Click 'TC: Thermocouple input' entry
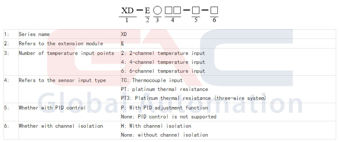The width and height of the screenshot is (339, 142). pyautogui.click(x=152, y=80)
